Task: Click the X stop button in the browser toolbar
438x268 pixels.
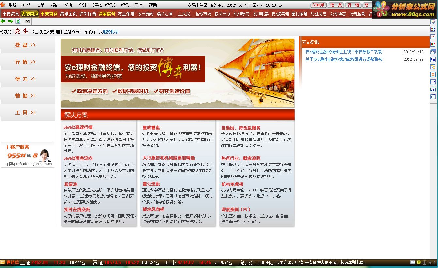Action: (27, 21)
